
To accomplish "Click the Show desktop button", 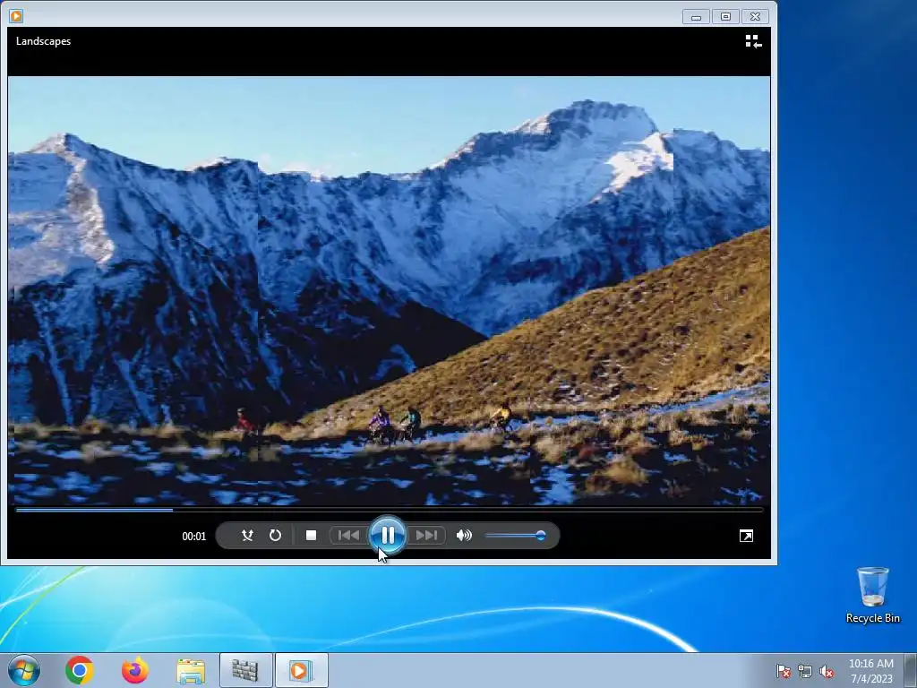I will [x=911, y=670].
